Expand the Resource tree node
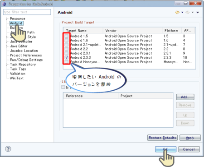Viewport: 204px width, 167px height. point(7,19)
